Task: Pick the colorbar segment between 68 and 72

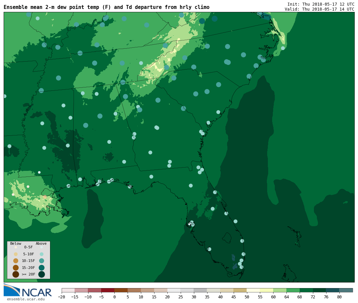Action: 307,290
